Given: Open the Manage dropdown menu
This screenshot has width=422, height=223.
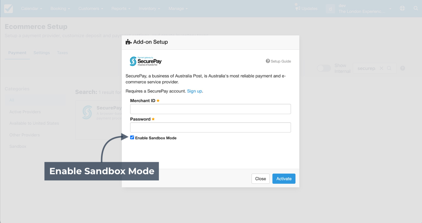Looking at the screenshot, I should coord(178,8).
